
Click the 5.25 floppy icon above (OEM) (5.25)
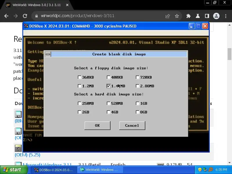tap(18, 148)
